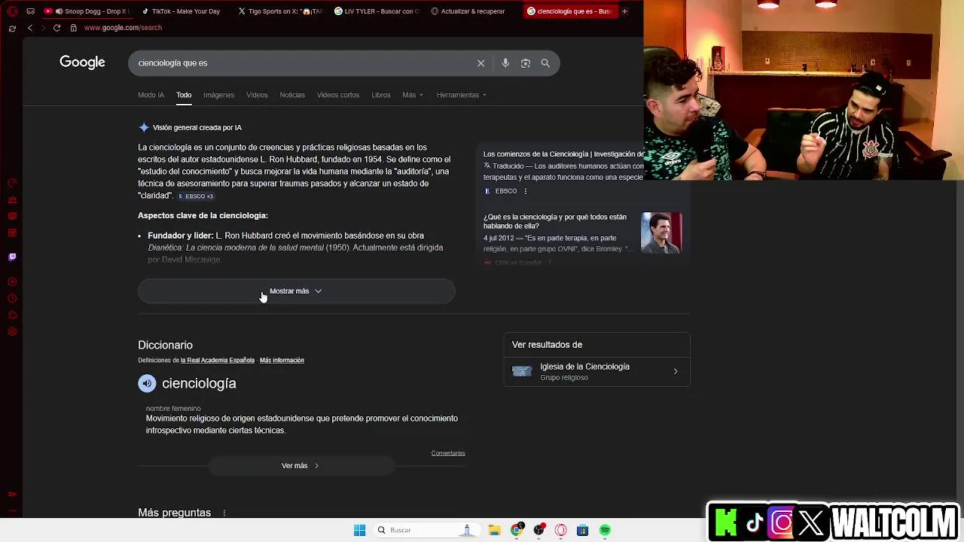The width and height of the screenshot is (964, 542).
Task: Submit the search with the magnifier icon
Action: coord(545,63)
